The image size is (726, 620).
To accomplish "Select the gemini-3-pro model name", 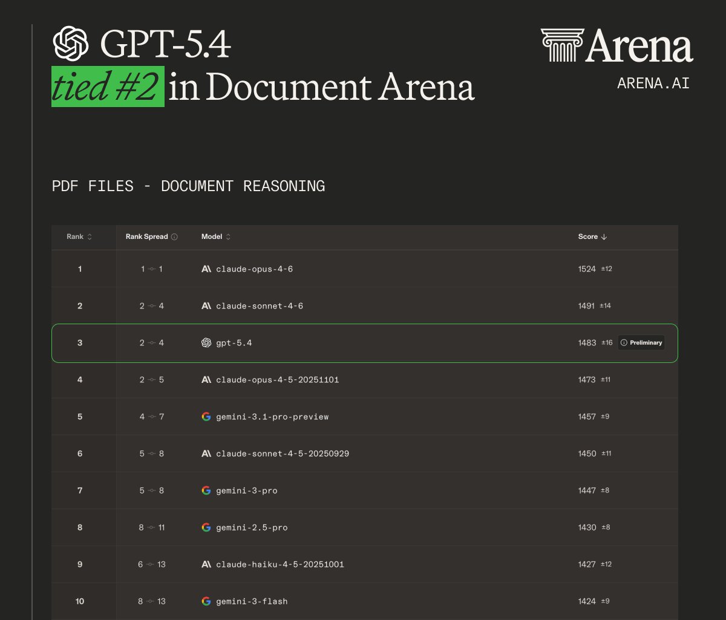I will point(247,490).
